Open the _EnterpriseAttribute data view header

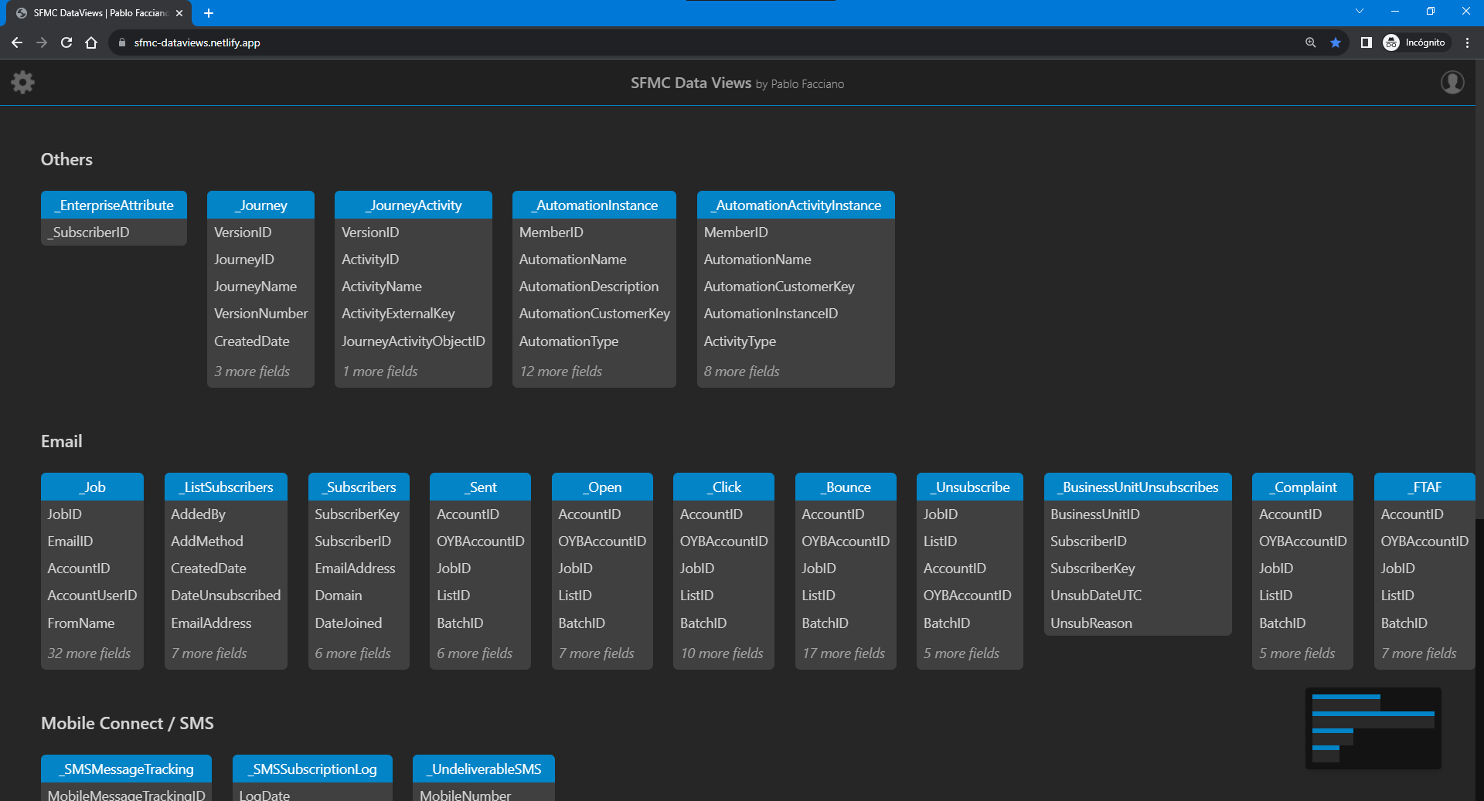pos(114,205)
